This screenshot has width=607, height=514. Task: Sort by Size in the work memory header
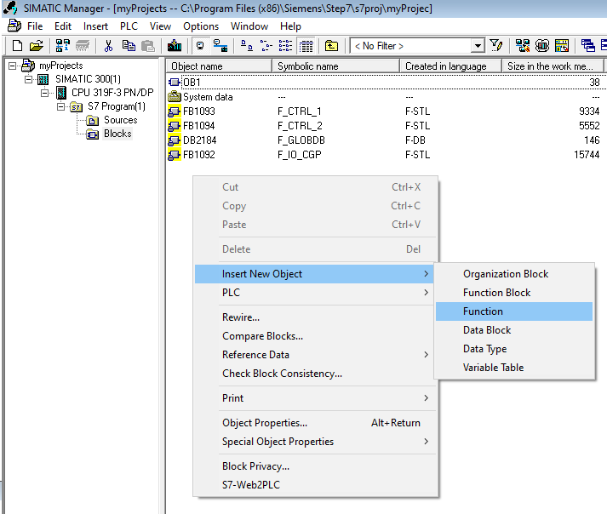coord(553,66)
